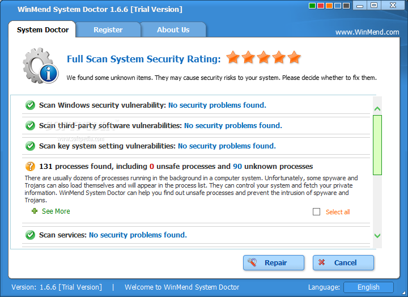Select the blue theme color swatch
This screenshot has height=297, width=408.
point(338,6)
